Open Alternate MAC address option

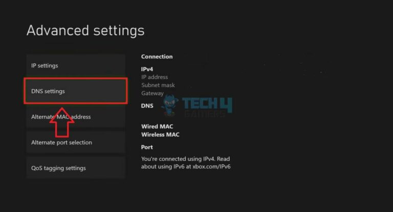(x=75, y=117)
